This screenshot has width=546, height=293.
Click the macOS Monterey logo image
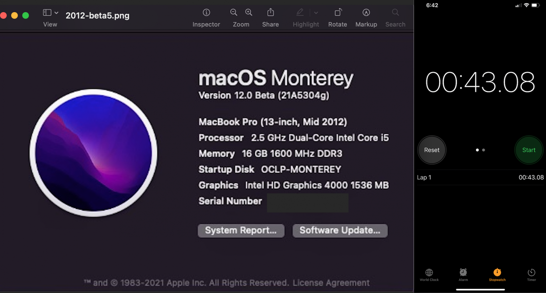[93, 153]
